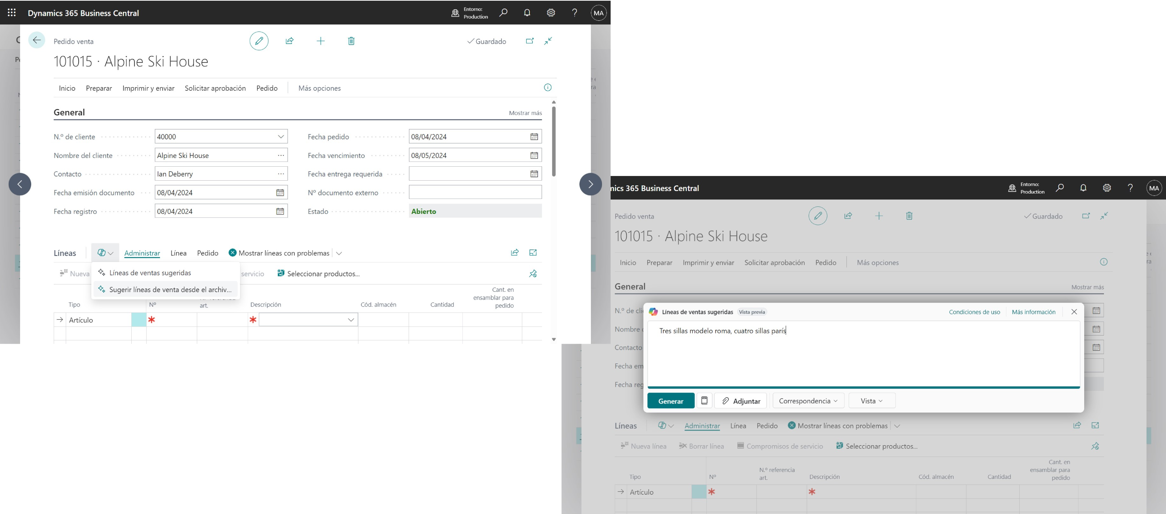Open Imprimir y enviar menu in left window
The height and width of the screenshot is (514, 1166).
(x=149, y=88)
